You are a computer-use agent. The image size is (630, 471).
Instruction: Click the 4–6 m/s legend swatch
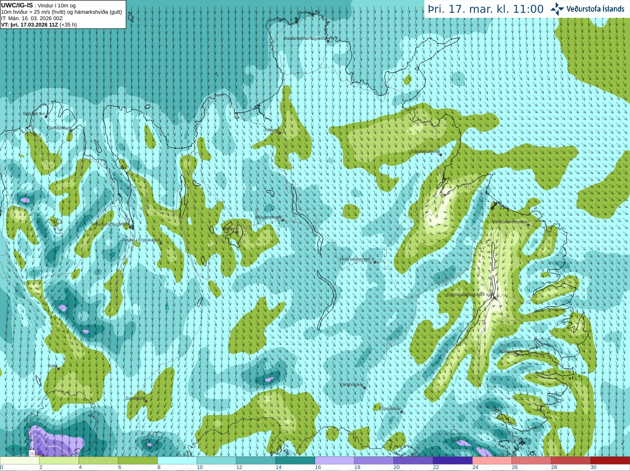(x=98, y=461)
